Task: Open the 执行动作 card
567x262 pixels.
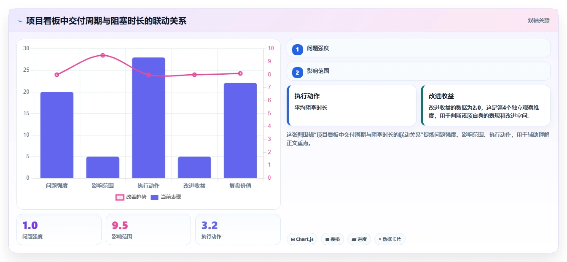Action: (x=352, y=105)
